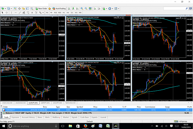The width and height of the screenshot is (193, 129).
Task: Switch timeframe to MN
Action: click(80, 13)
